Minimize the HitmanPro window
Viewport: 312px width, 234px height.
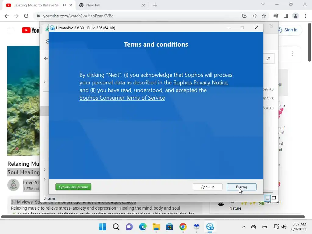[229, 28]
